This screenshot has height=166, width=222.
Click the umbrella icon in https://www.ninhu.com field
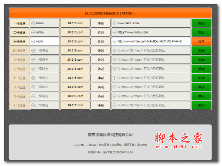114,32
